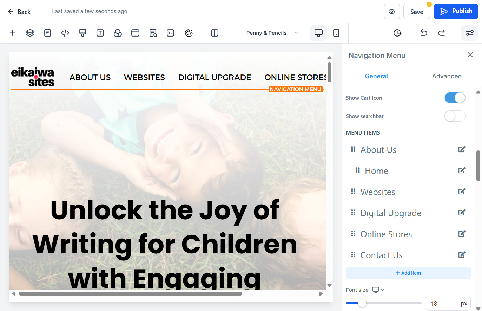482x311 pixels.
Task: Open the Penny & Pencils page dropdown
Action: click(x=272, y=33)
